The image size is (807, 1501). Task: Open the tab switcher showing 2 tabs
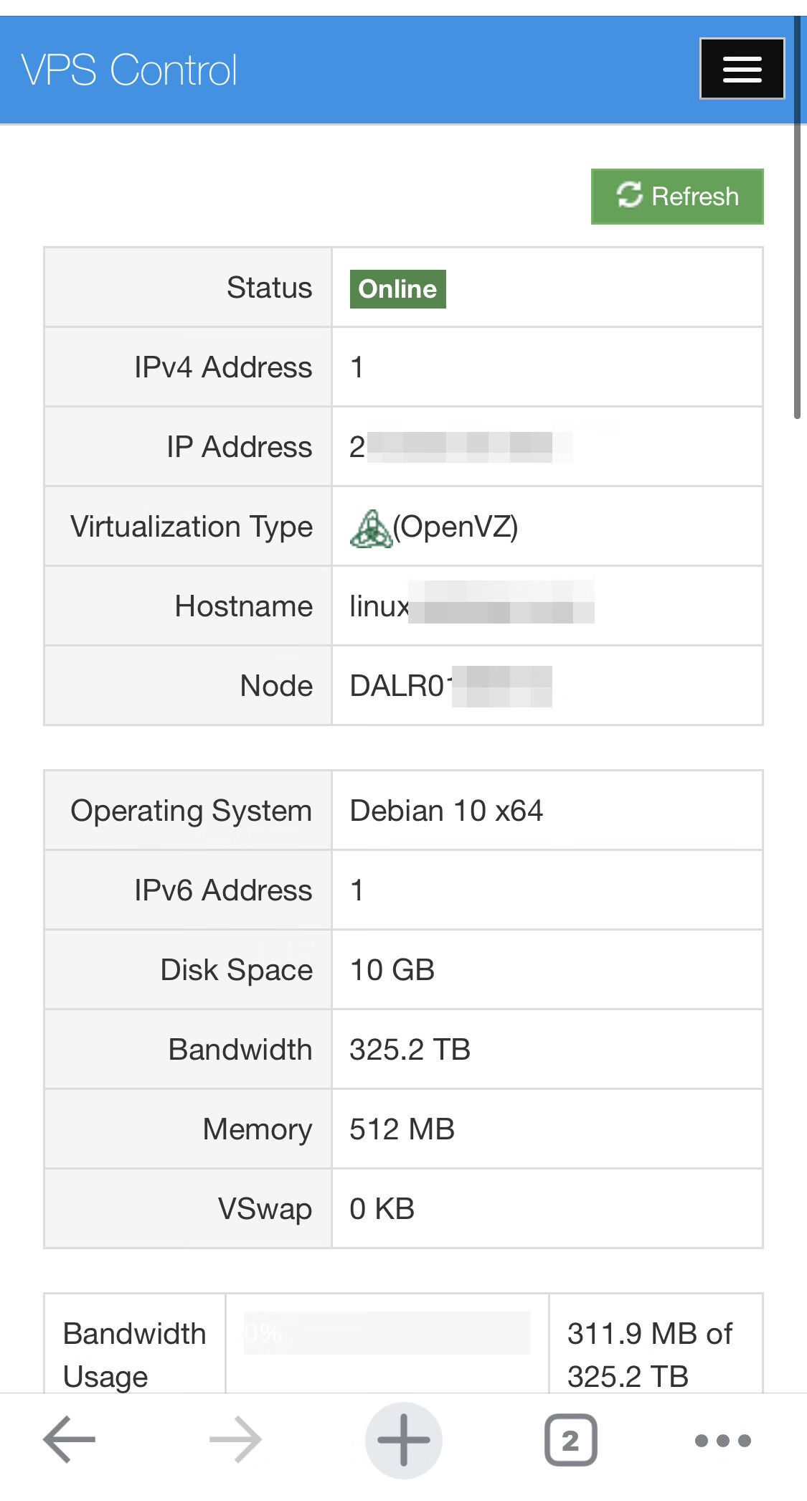570,1439
